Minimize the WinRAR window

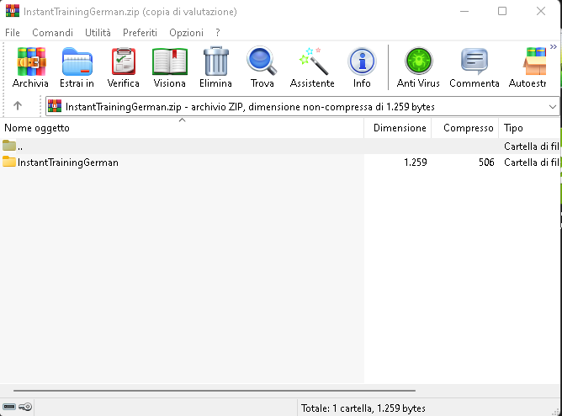click(x=464, y=11)
